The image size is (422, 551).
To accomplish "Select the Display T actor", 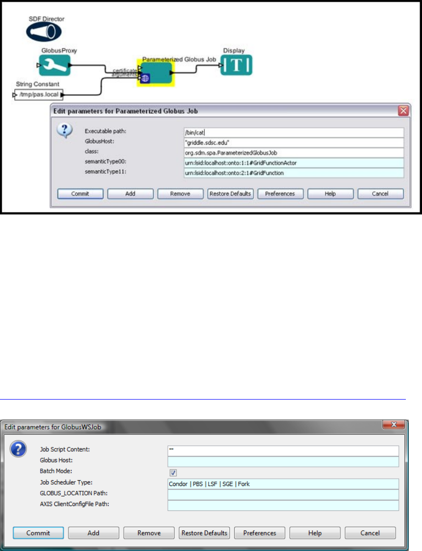I will tap(236, 65).
